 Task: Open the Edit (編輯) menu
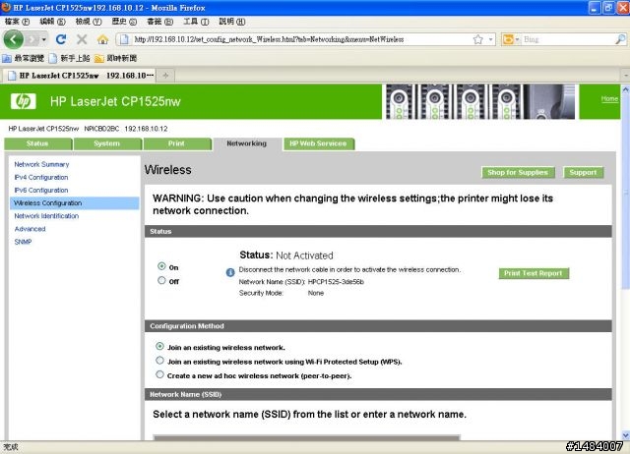click(x=52, y=22)
